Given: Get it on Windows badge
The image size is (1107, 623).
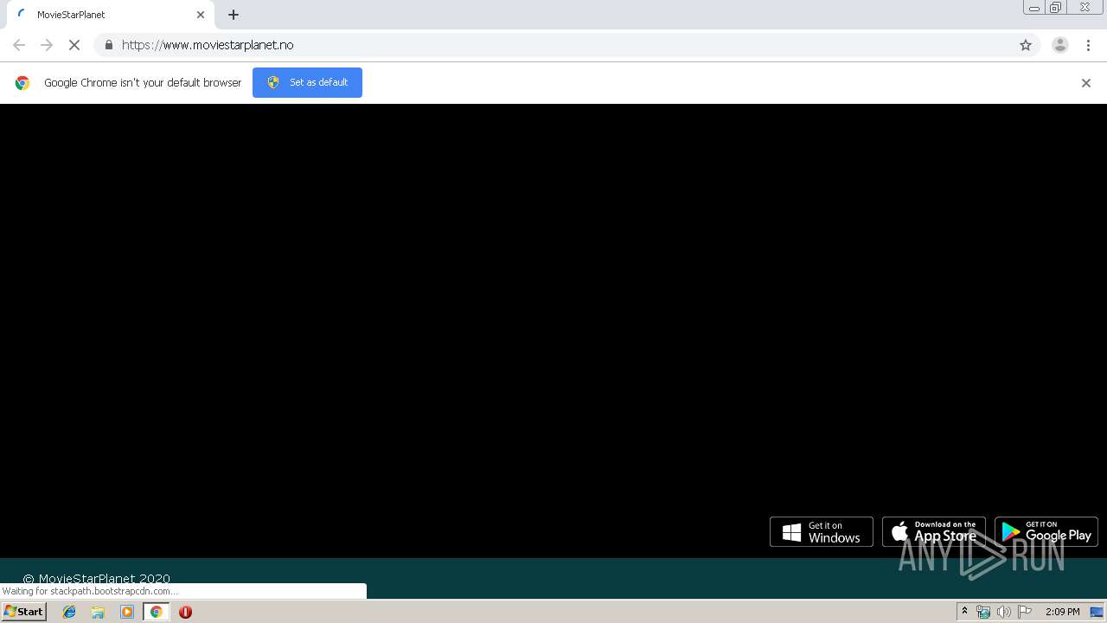Looking at the screenshot, I should tap(822, 532).
